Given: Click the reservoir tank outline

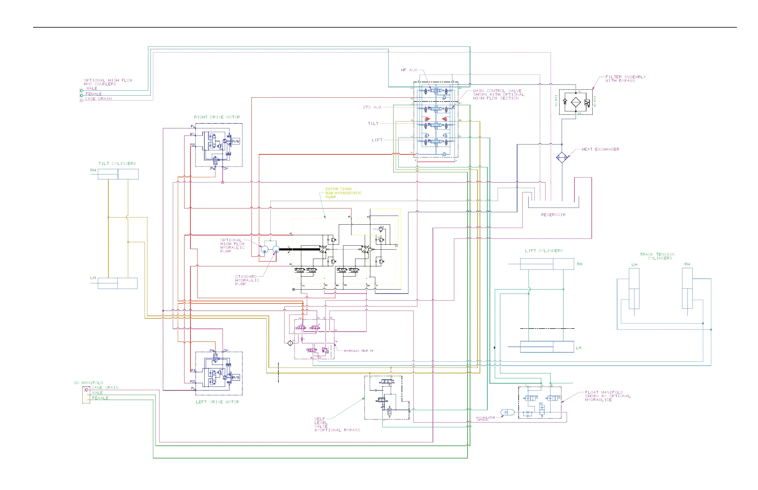Looking at the screenshot, I should 554,202.
